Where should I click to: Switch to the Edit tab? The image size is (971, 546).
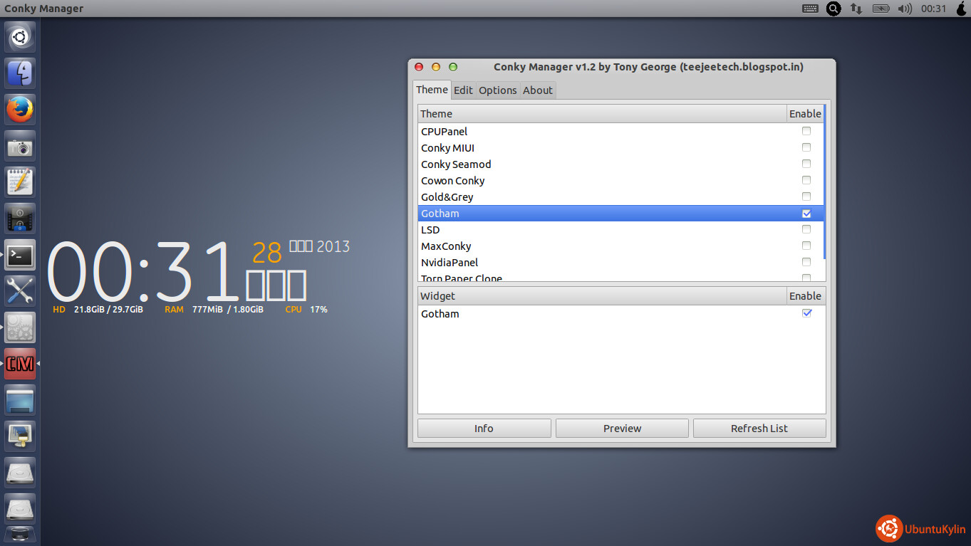(x=463, y=90)
